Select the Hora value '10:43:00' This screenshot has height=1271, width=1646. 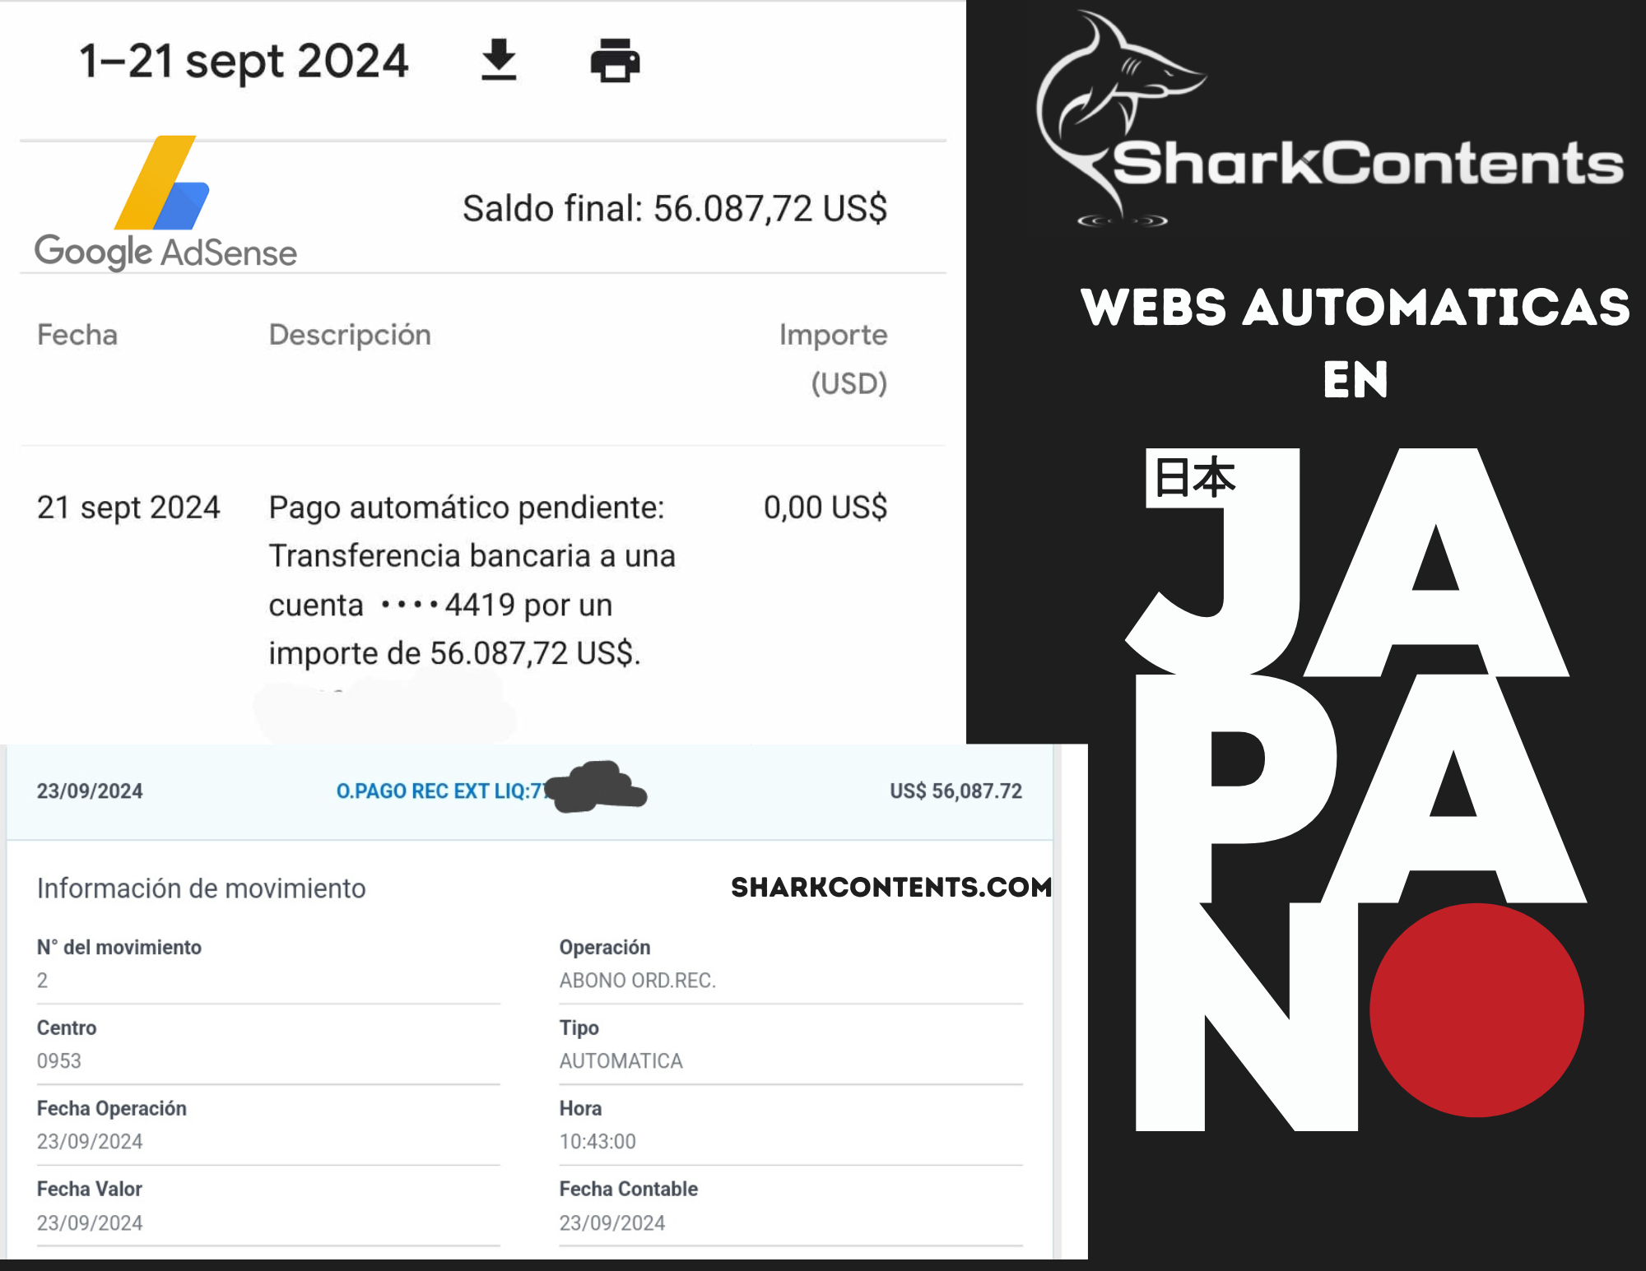tap(597, 1142)
